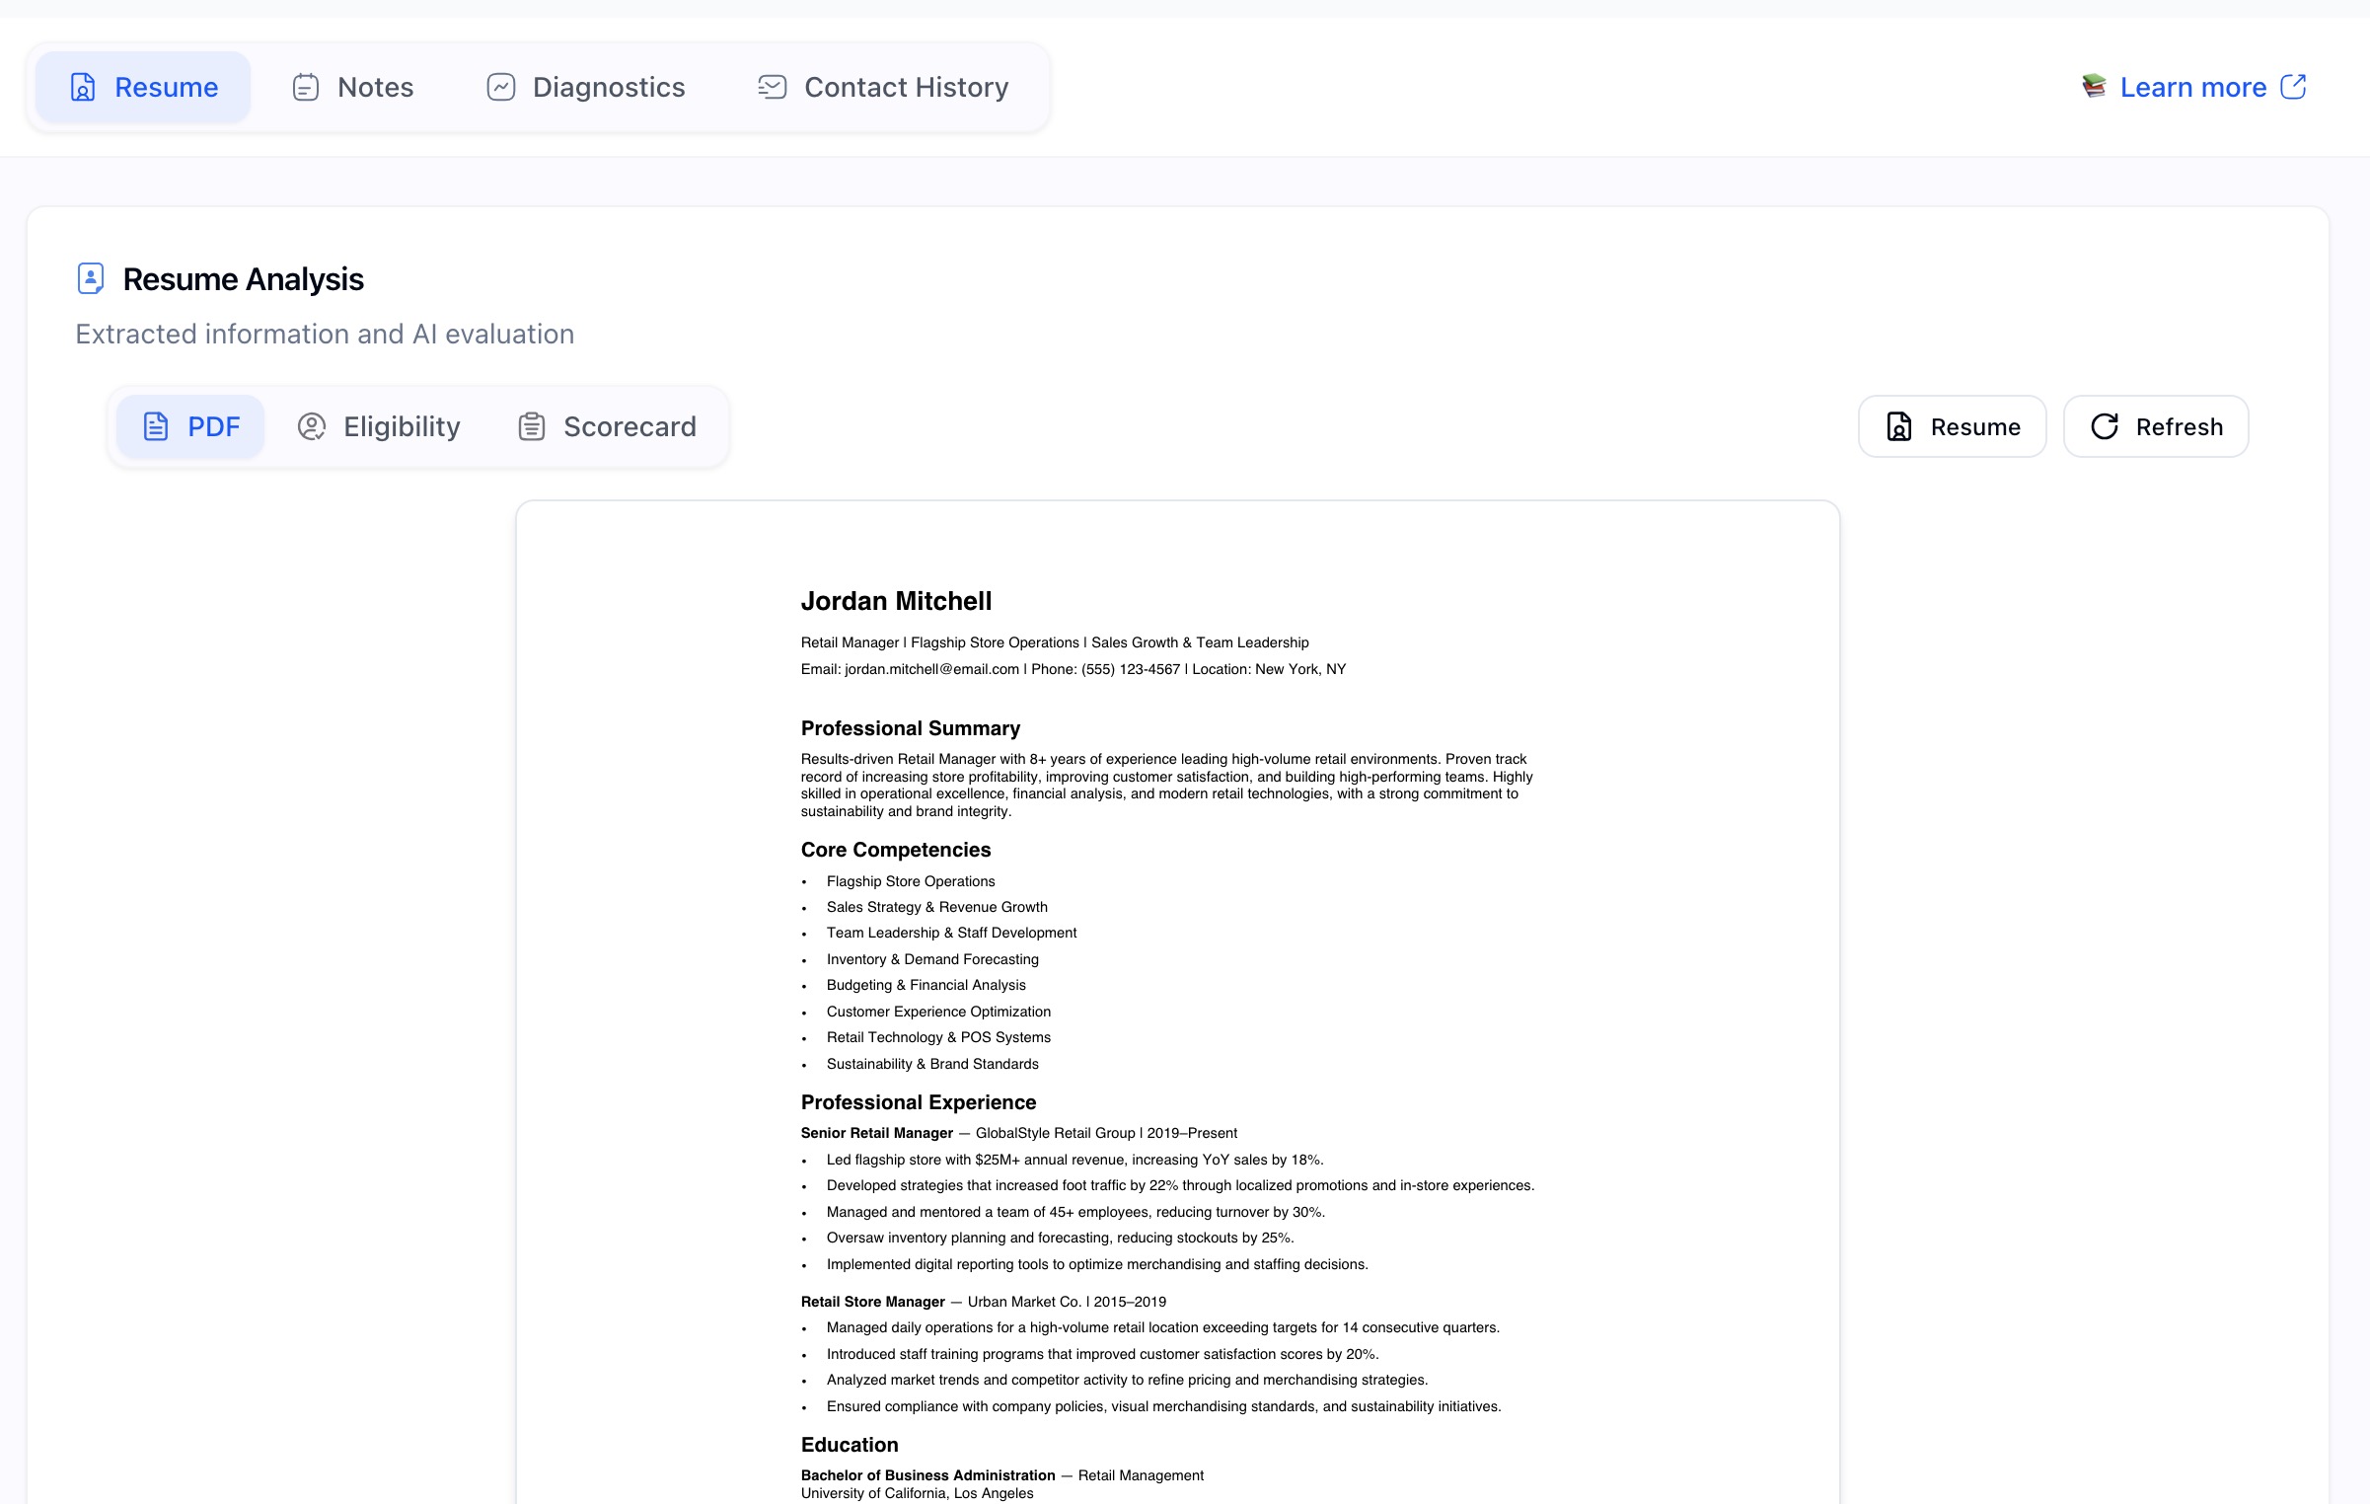Screen dimensions: 2370x1504
Task: Click the circular arrow Refresh icon
Action: [2105, 426]
